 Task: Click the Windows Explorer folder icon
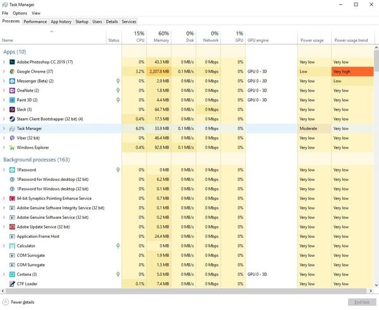(12, 147)
